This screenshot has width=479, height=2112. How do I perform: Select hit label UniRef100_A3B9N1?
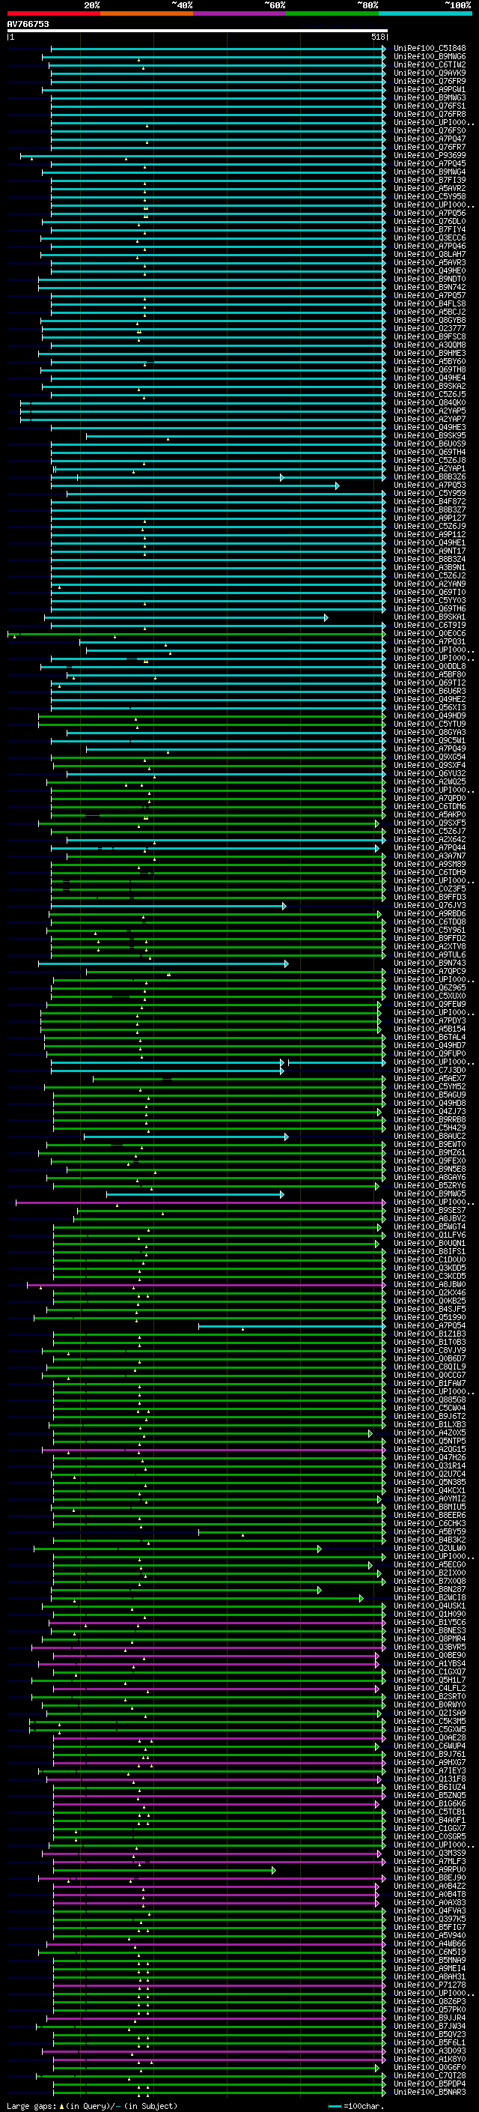click(x=430, y=567)
